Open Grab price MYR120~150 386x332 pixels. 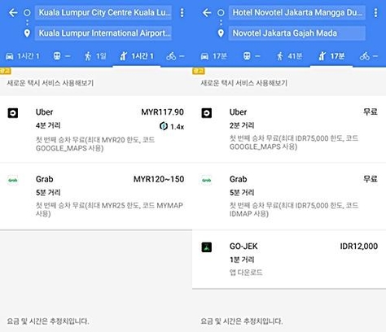coord(159,179)
